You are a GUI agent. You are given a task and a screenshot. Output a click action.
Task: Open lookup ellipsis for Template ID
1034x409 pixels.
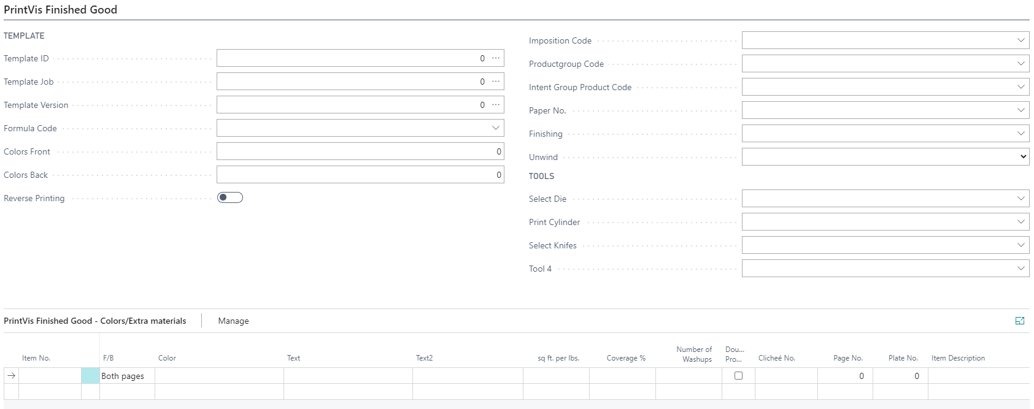[x=496, y=58]
